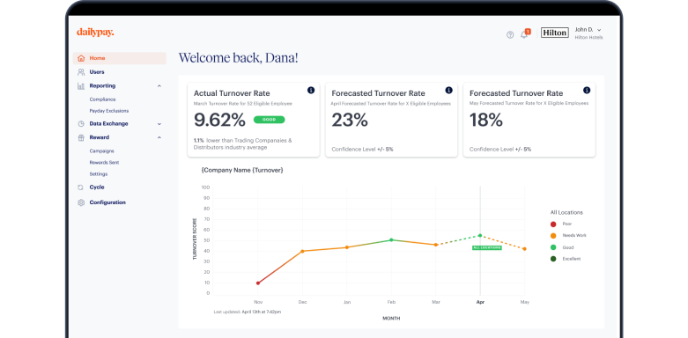Screen dimensions: 688x338
Task: Open Payday Exclusions report link
Action: [109, 111]
